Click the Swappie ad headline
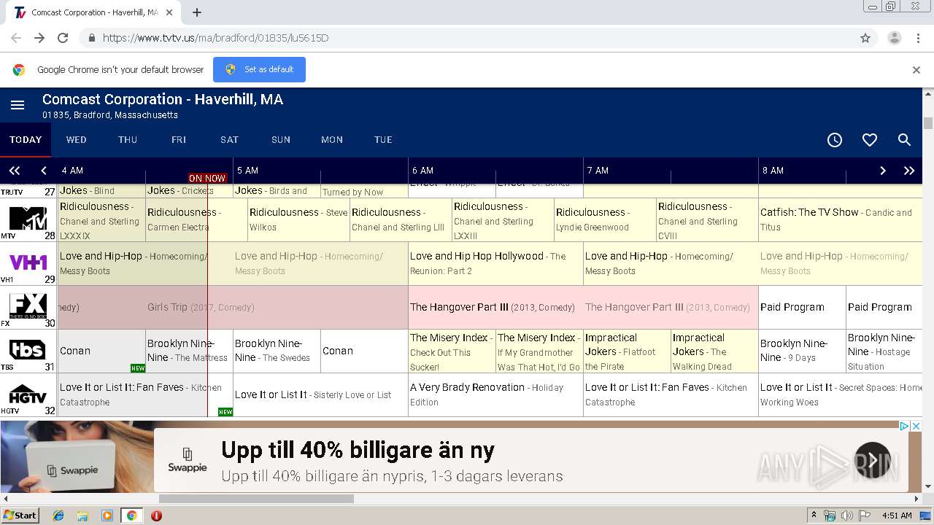Screen dimensions: 934x525 pyautogui.click(x=358, y=451)
